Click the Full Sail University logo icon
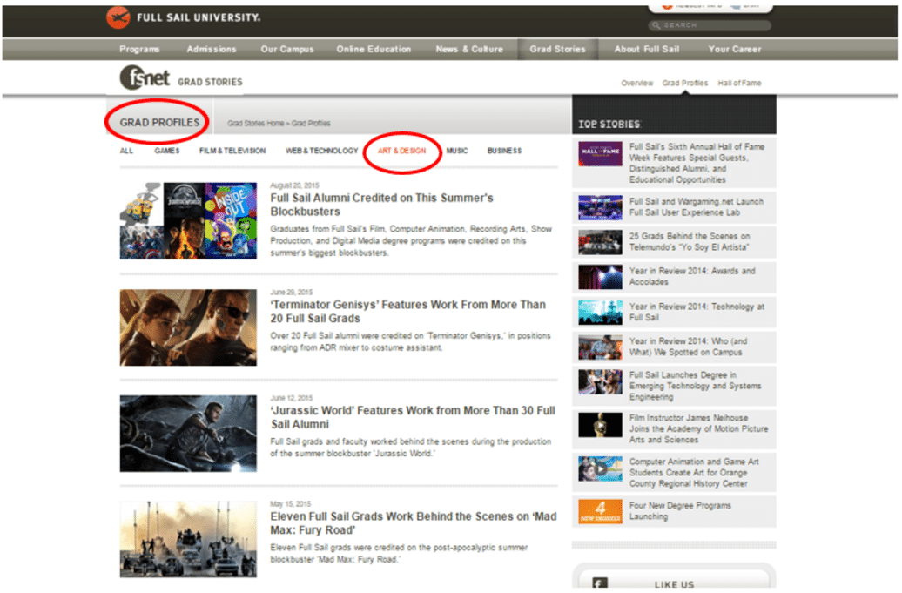 pos(118,17)
